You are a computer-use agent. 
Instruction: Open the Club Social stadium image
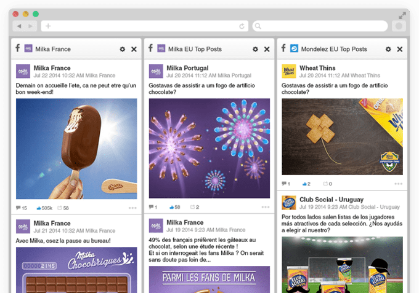(x=343, y=265)
